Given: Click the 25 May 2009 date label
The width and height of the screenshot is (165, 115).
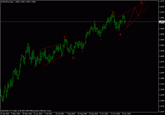Looking at the screenshot, I should (27, 114).
